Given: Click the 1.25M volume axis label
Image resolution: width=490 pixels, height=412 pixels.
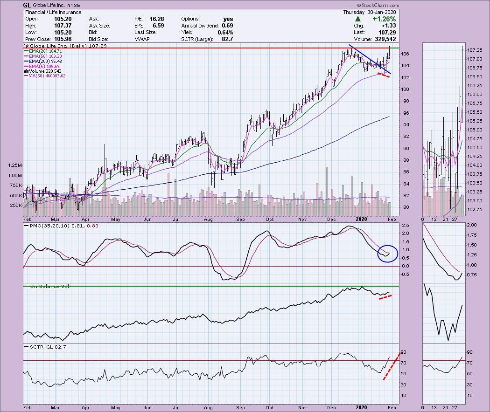Looking at the screenshot, I should 15,165.
